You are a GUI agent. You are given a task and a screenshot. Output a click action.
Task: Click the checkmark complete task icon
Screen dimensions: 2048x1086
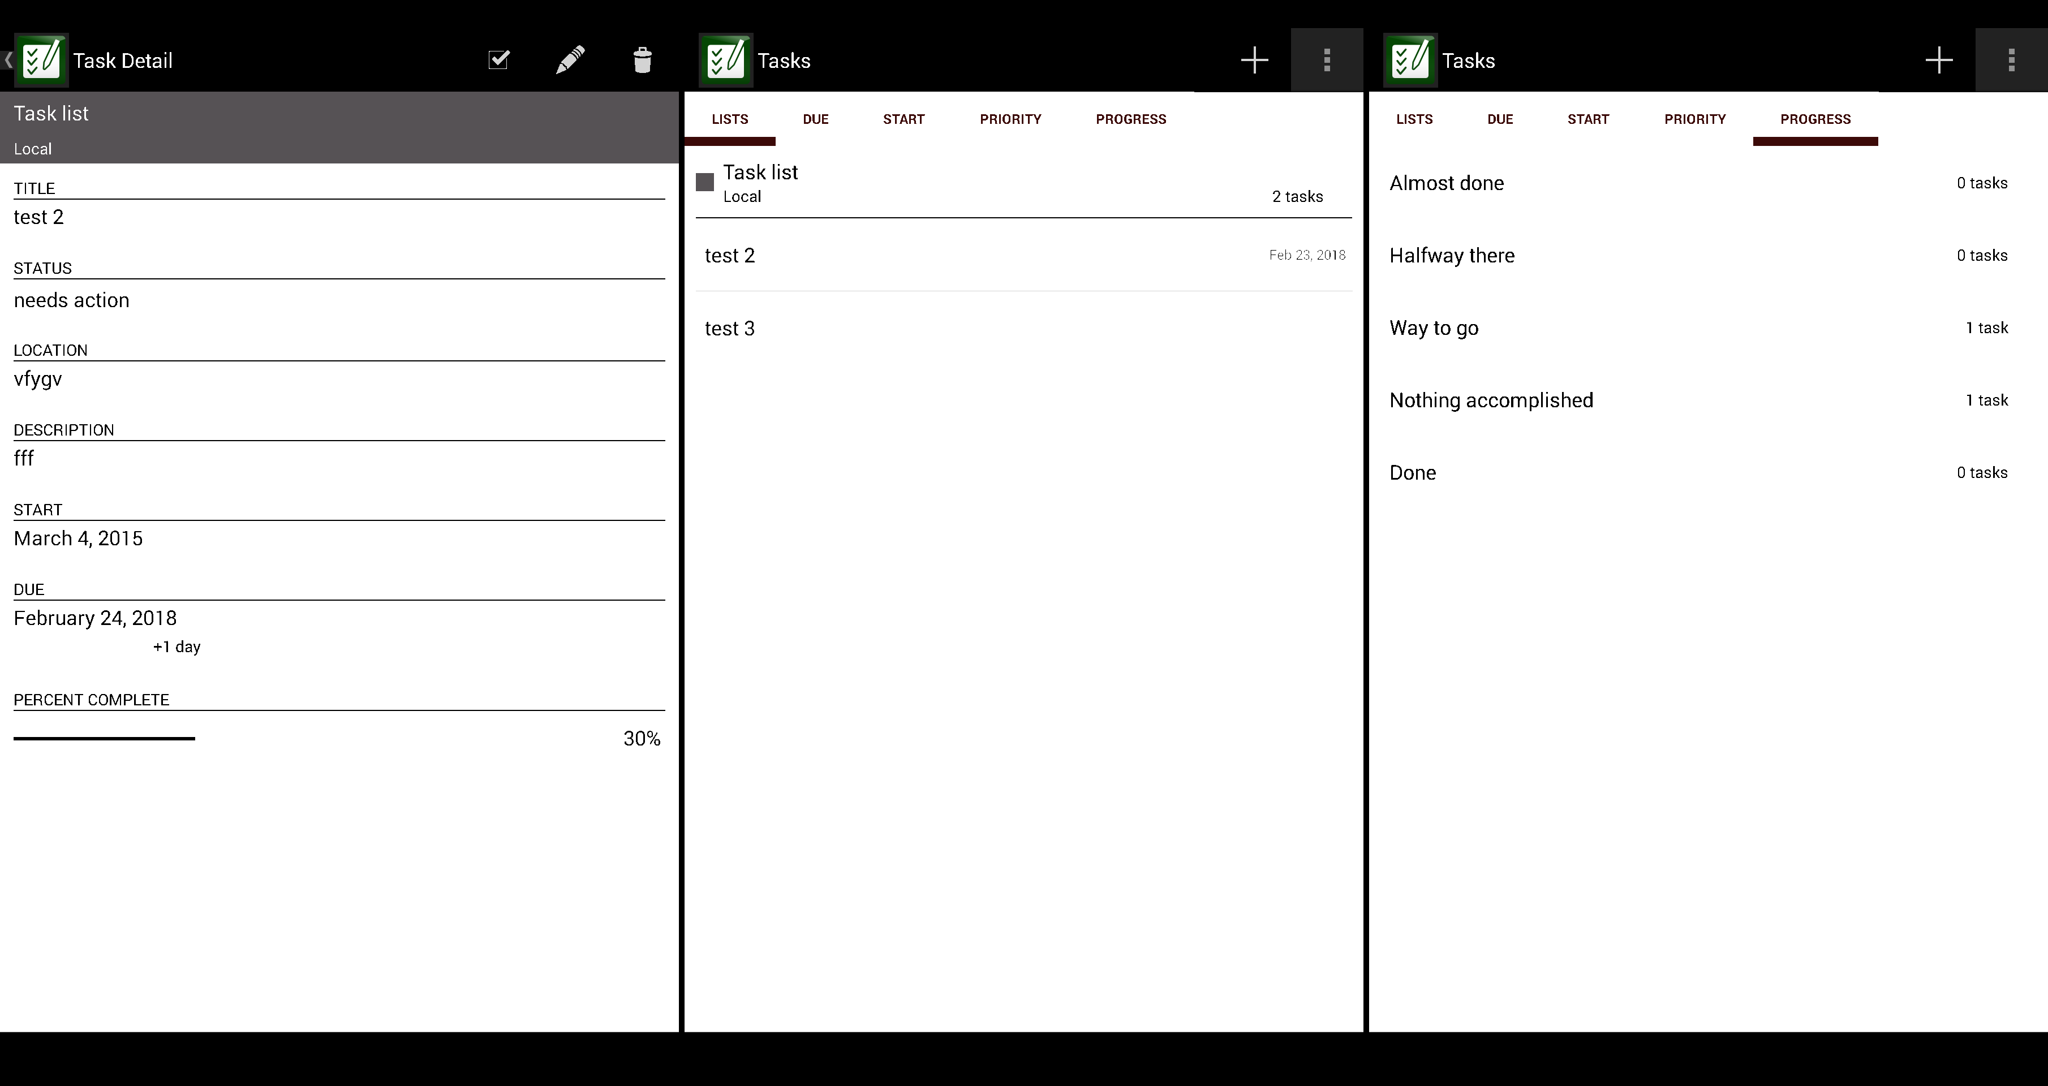click(x=500, y=58)
